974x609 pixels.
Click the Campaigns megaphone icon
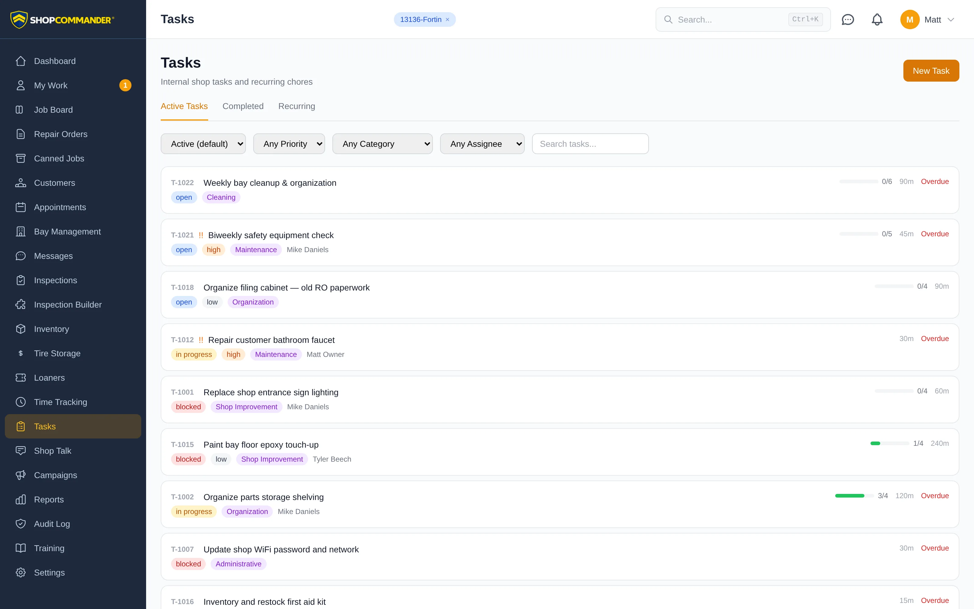coord(20,475)
